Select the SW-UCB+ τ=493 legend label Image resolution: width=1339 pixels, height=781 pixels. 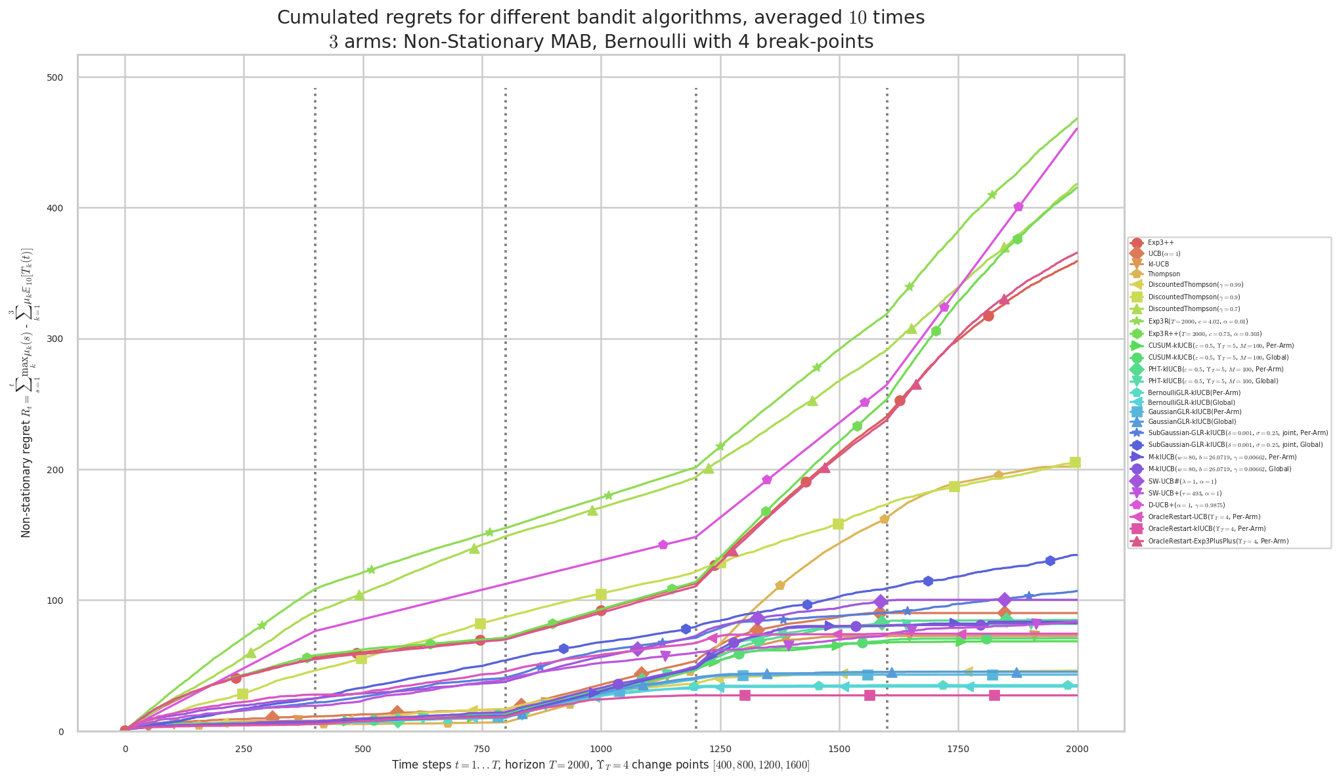(x=1185, y=493)
